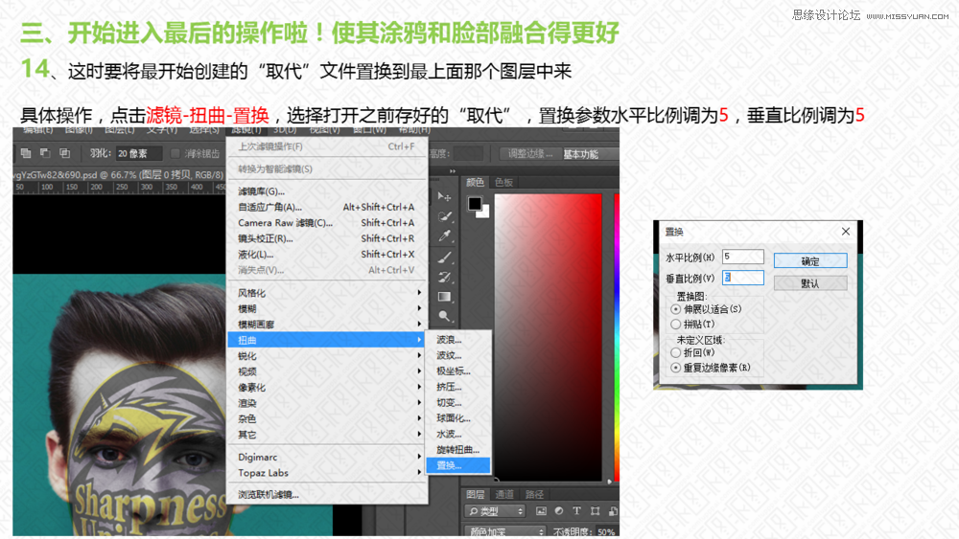
Task: Click 确定 in the 置换 dialog
Action: [x=810, y=261]
